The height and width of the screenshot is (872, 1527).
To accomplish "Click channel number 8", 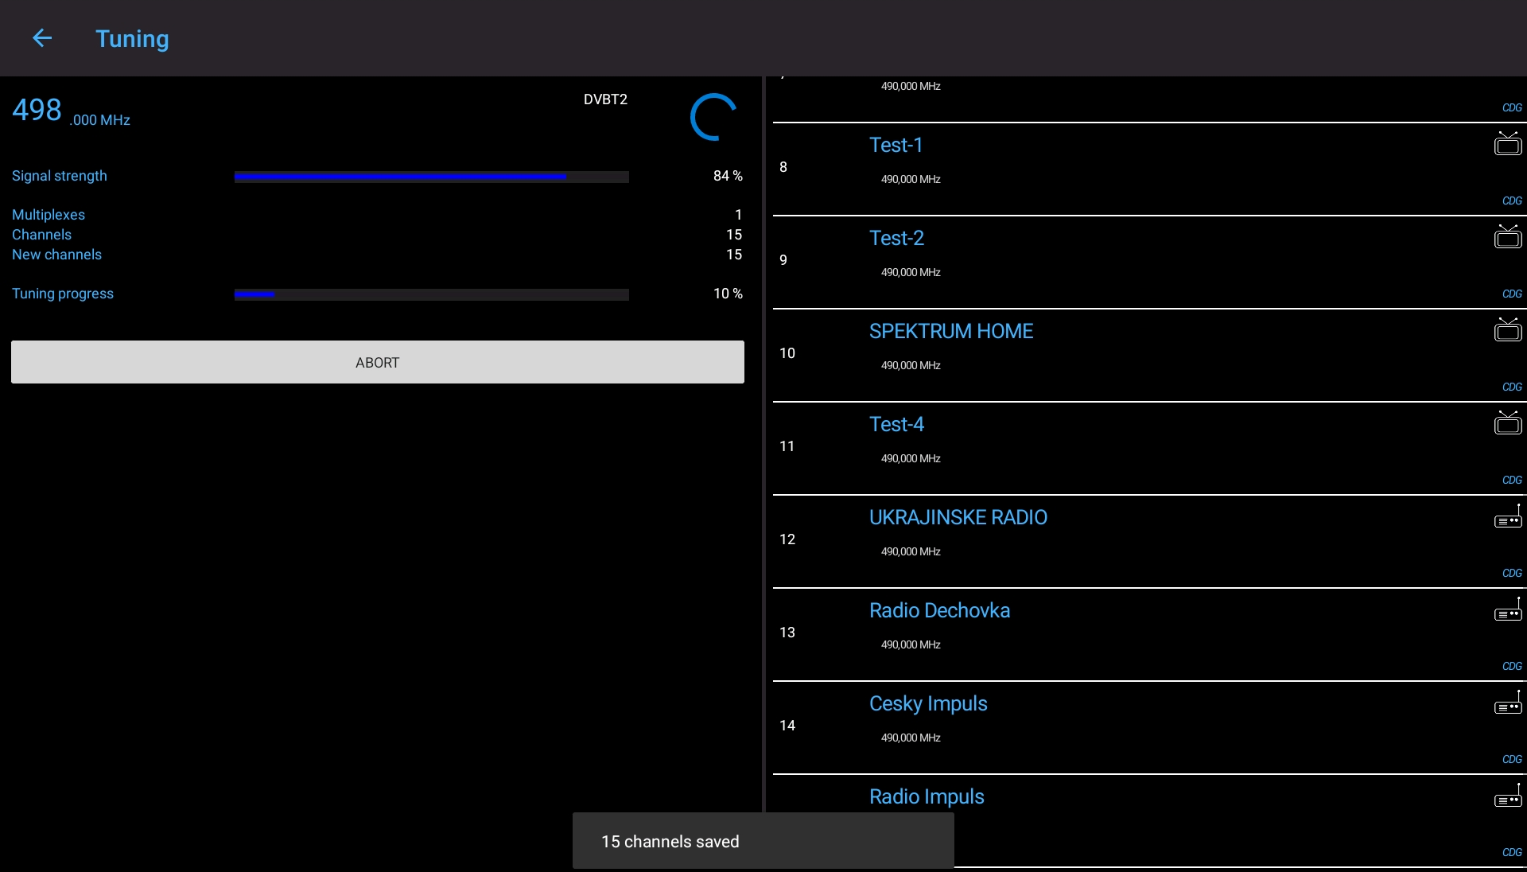I will click(783, 167).
